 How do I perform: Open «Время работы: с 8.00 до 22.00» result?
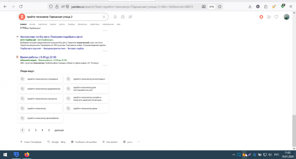click(38, 57)
